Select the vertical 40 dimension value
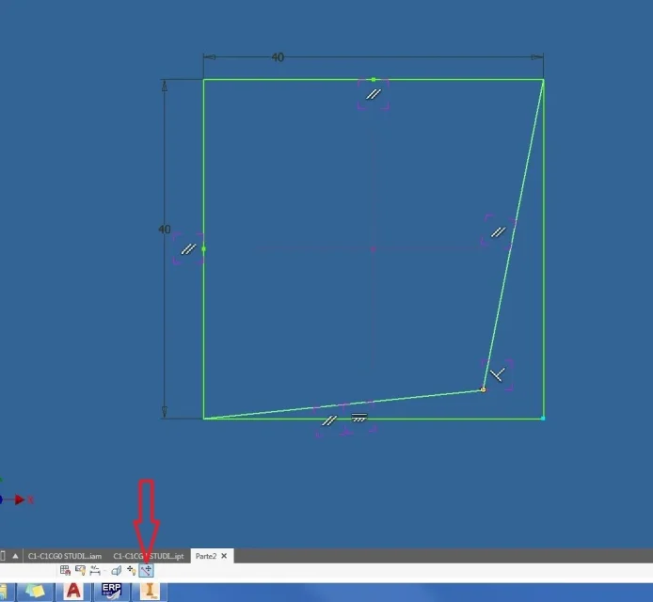The width and height of the screenshot is (653, 602). [165, 230]
